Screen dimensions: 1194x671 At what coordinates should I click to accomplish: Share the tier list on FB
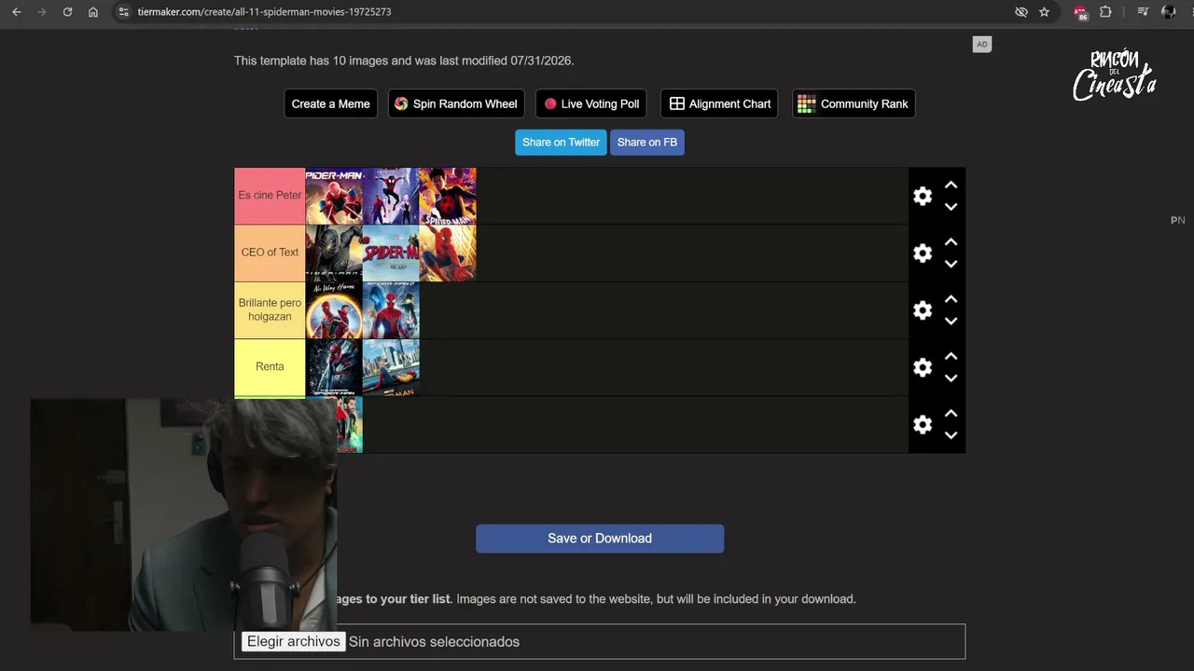point(647,143)
